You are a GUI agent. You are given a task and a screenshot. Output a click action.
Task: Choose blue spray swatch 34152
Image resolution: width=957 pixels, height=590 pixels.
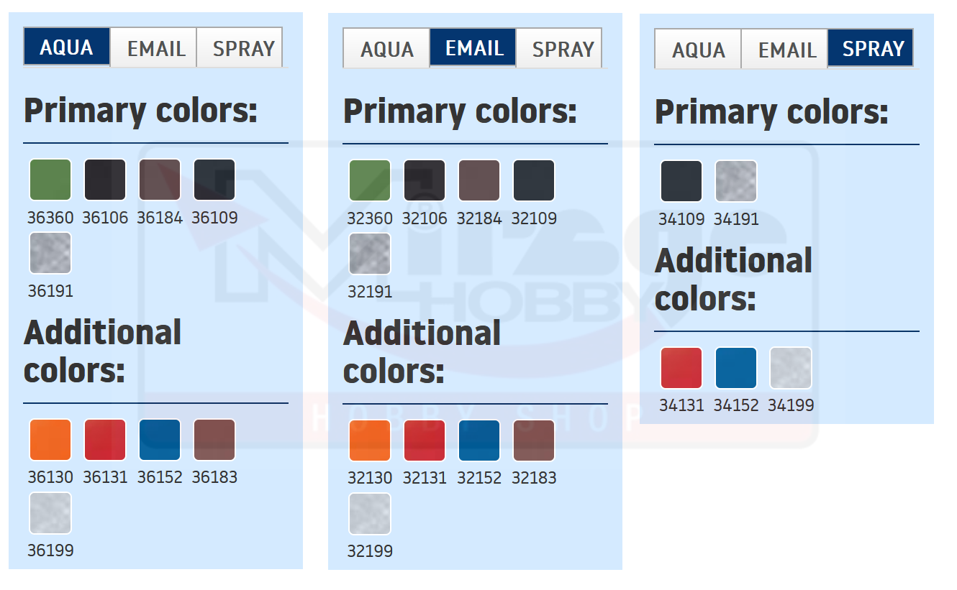click(x=736, y=368)
